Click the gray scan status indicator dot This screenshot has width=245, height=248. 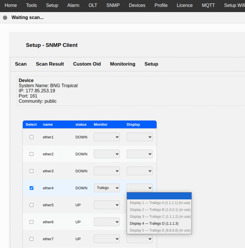point(5,18)
